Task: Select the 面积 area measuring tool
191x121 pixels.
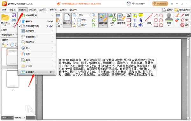Action: click(185, 25)
